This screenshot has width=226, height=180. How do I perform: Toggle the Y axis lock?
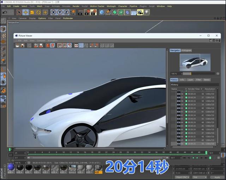[x=60, y=12]
